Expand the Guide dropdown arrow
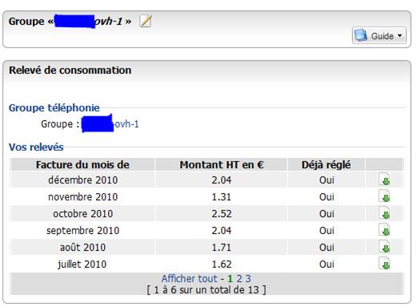This screenshot has width=417, height=307. click(x=399, y=35)
